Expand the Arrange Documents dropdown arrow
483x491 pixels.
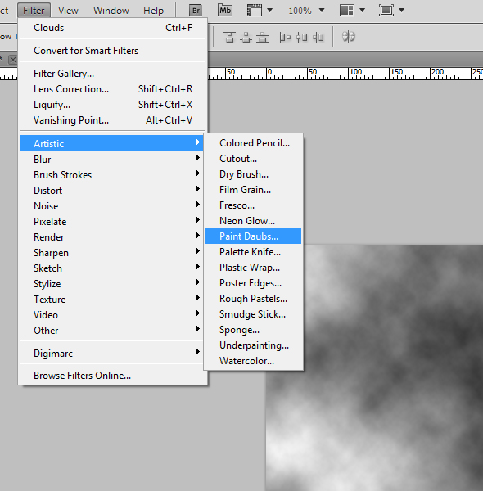click(362, 11)
